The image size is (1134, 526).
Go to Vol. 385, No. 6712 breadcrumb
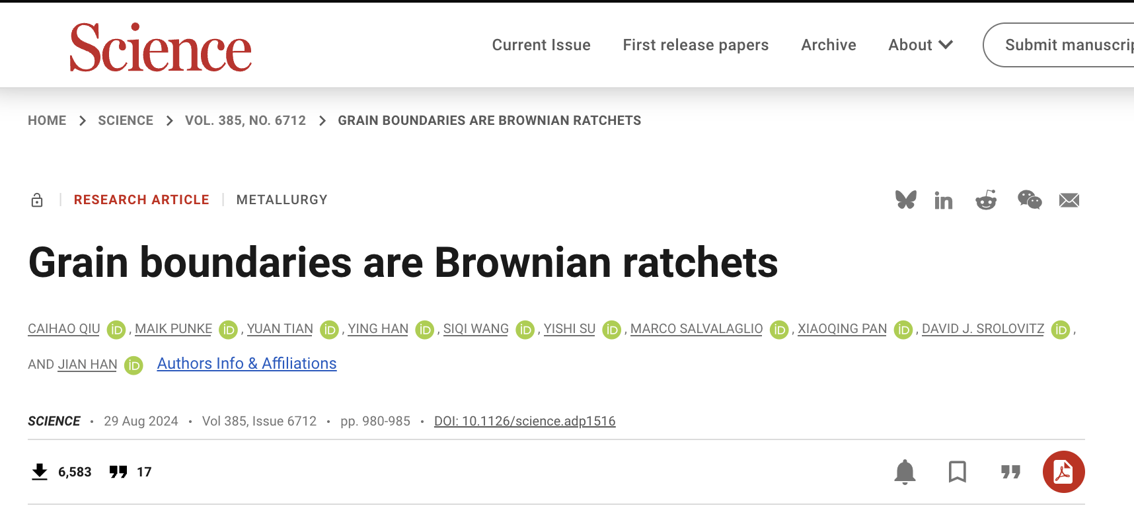coord(245,120)
